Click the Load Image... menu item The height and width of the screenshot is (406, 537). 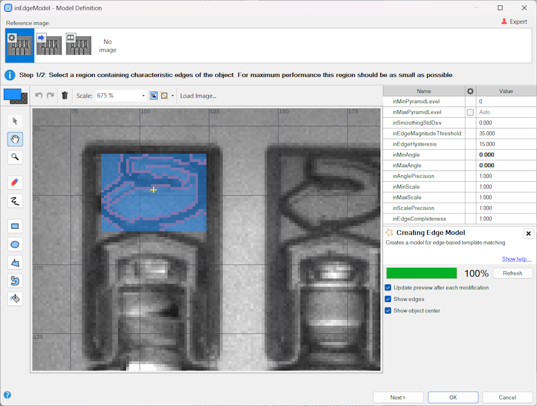point(198,96)
